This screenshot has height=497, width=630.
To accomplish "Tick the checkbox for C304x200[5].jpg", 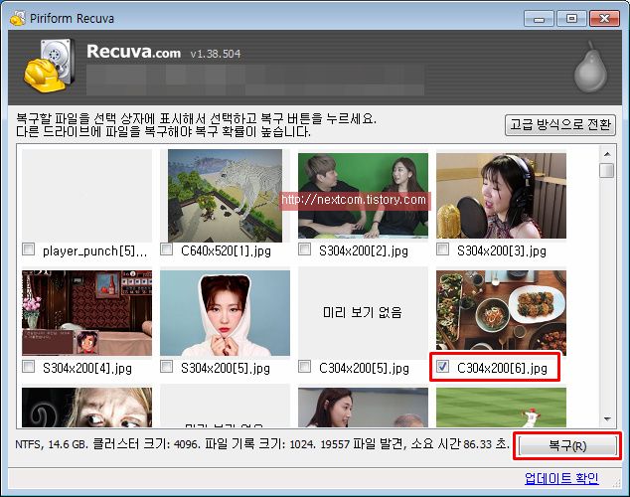I will pyautogui.click(x=304, y=367).
